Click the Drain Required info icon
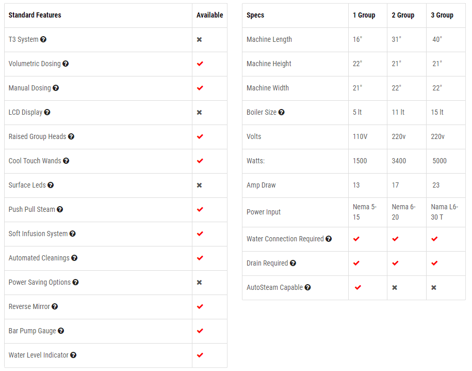Screen dimensions: 472x371 [x=293, y=264]
